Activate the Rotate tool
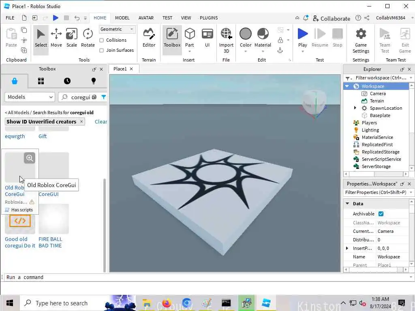This screenshot has height=311, width=415. coord(88,38)
